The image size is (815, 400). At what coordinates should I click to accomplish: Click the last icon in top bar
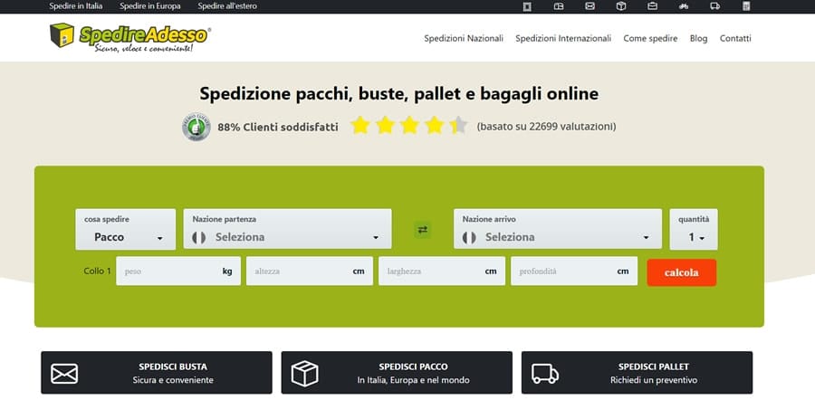(746, 6)
